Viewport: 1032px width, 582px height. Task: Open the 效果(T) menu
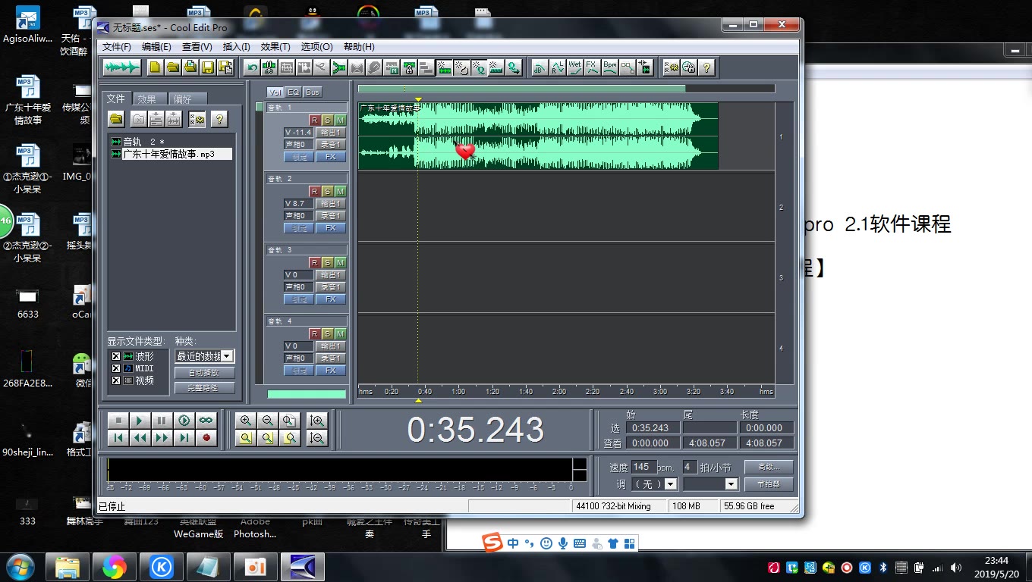coord(275,46)
